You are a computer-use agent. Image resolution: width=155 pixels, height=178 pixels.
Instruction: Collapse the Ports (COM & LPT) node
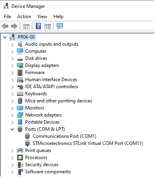coord(13,130)
